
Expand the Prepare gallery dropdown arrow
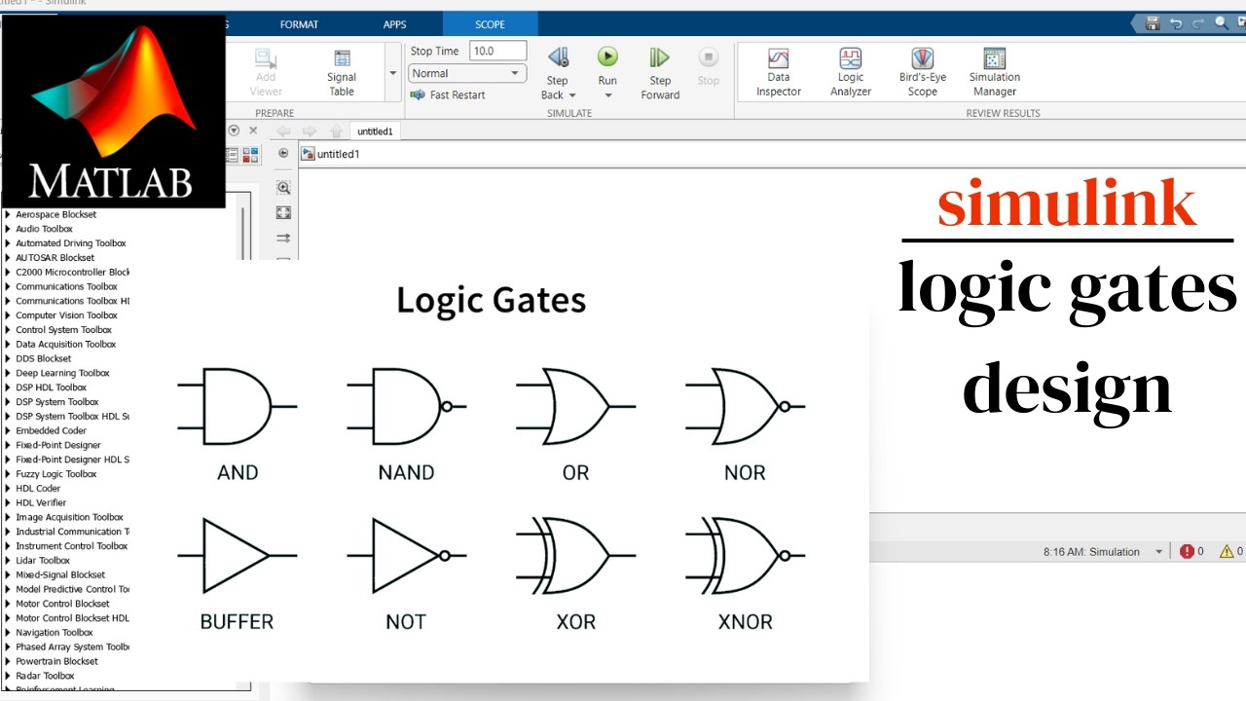tap(393, 73)
